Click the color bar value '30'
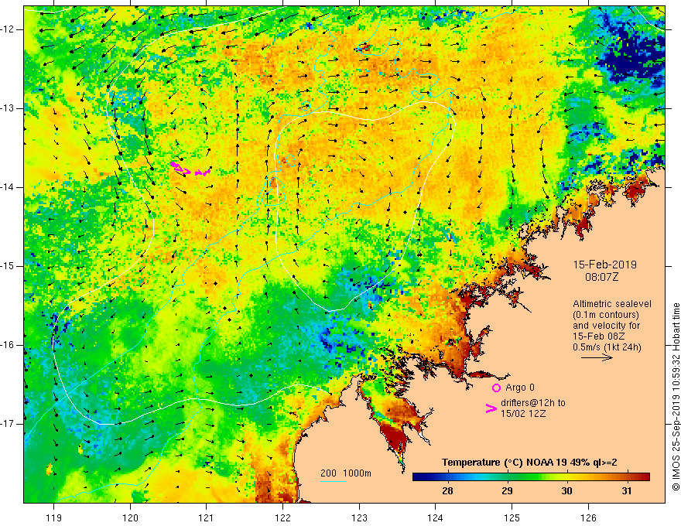The image size is (681, 526). [566, 491]
